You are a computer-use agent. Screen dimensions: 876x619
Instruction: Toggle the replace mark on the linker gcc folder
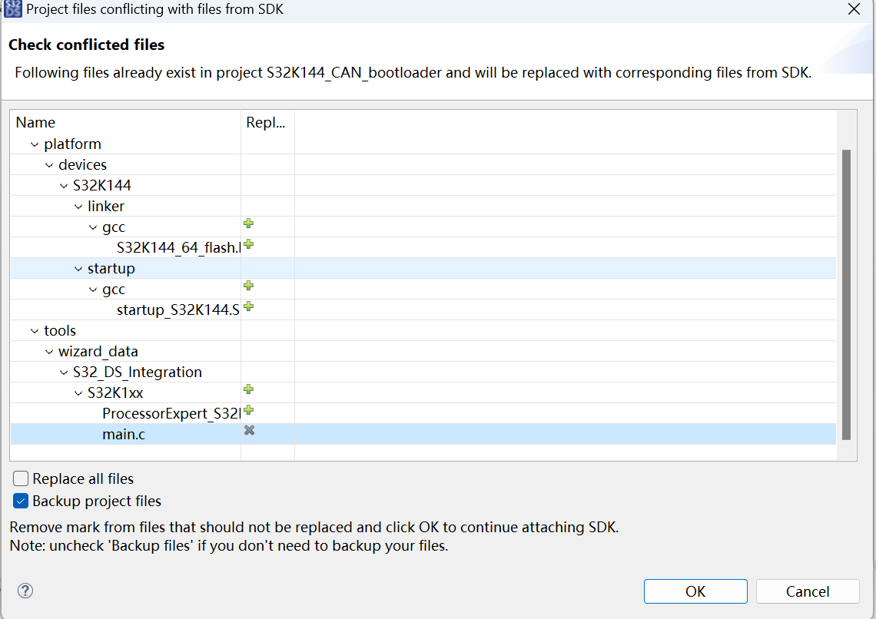[x=248, y=223]
